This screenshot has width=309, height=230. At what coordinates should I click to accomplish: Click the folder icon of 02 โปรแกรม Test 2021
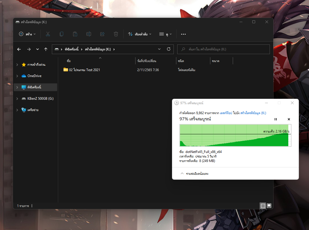[65, 70]
